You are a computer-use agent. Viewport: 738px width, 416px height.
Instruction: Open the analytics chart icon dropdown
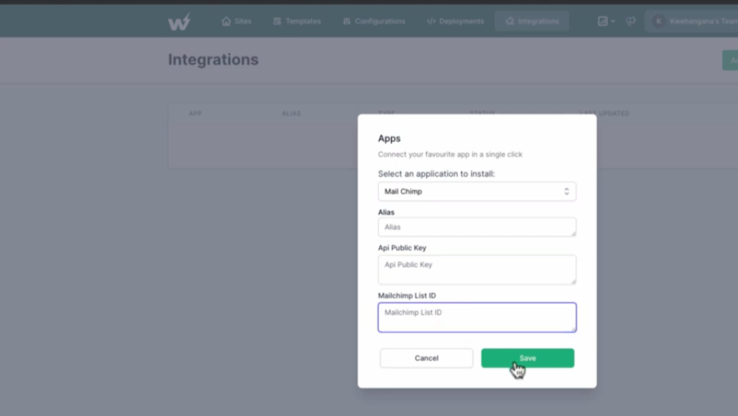click(606, 21)
